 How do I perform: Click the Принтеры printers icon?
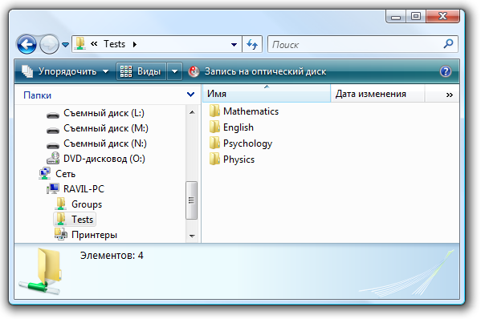61,234
